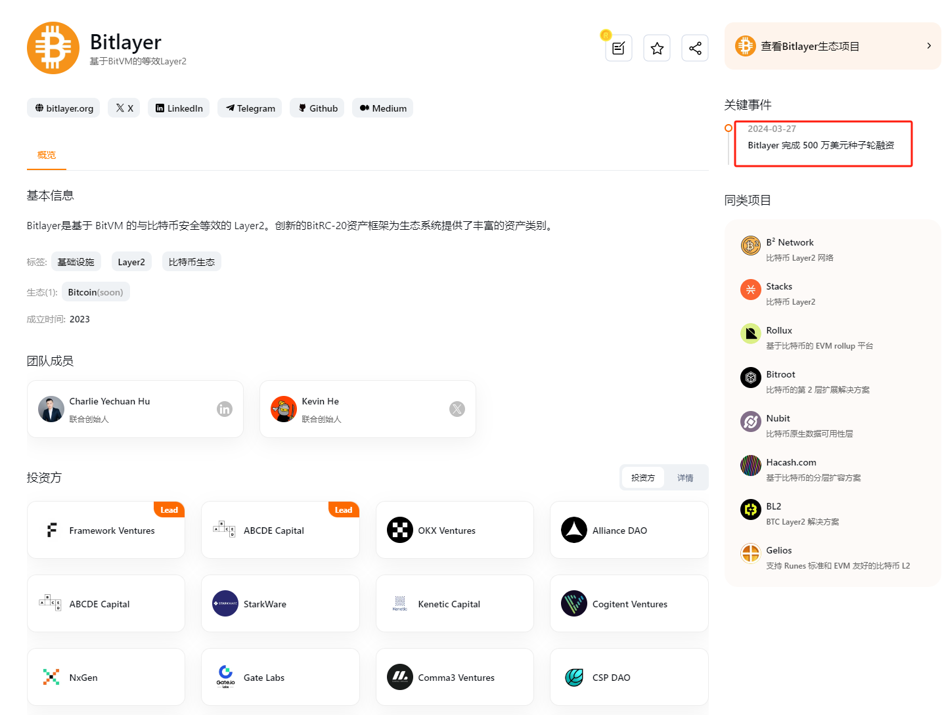Click the 2024-03-27 event date

[x=772, y=129]
